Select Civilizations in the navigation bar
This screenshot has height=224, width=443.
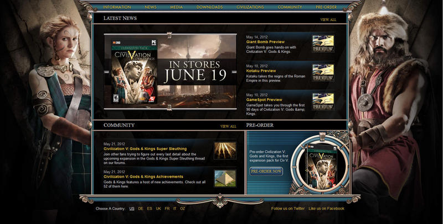click(x=251, y=7)
